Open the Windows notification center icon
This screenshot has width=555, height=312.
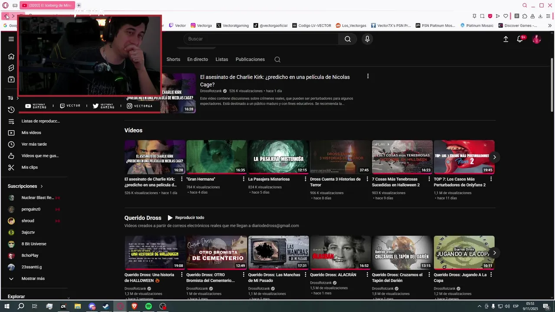pyautogui.click(x=545, y=306)
